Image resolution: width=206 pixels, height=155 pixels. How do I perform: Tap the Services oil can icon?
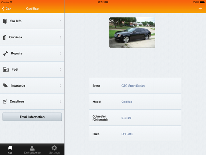pyautogui.click(x=5, y=37)
